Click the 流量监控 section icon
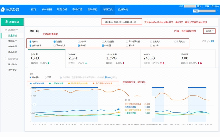Image resolution: width=220 pixels, height=137 pixels. click(x=6, y=30)
